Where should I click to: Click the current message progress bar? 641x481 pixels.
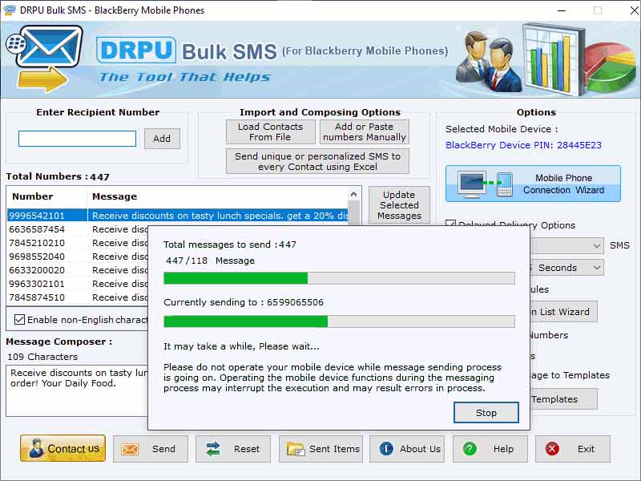pos(340,321)
